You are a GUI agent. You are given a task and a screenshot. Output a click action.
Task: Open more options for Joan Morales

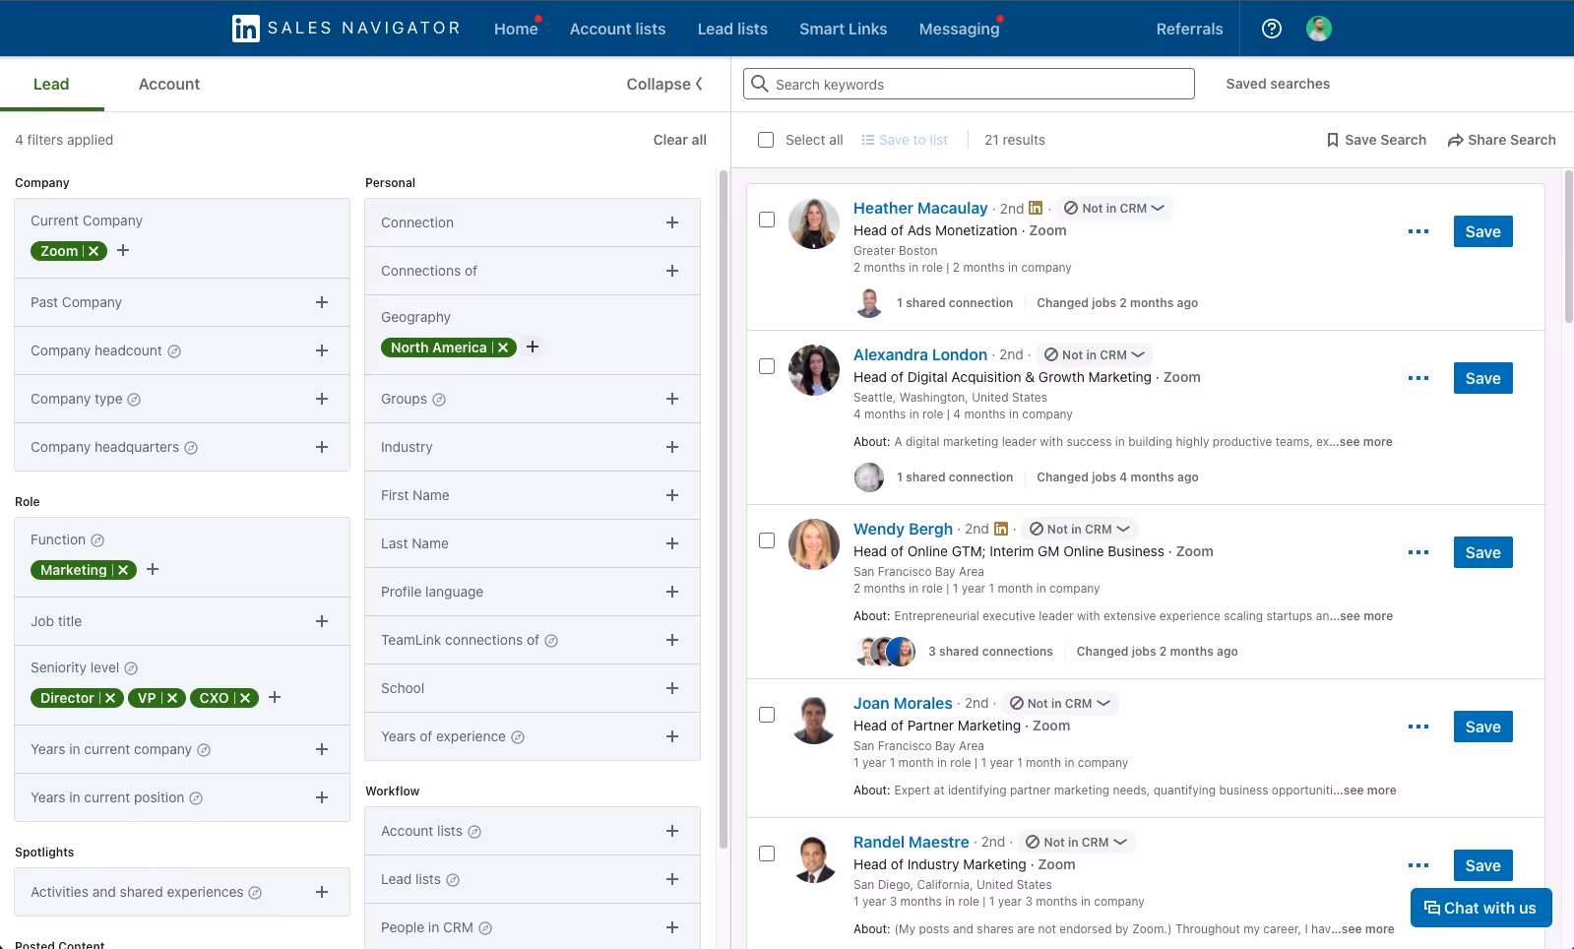(1418, 727)
